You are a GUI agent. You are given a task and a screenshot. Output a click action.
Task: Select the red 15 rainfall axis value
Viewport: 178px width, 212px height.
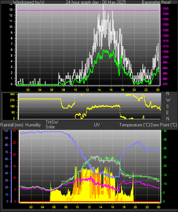[15, 166]
